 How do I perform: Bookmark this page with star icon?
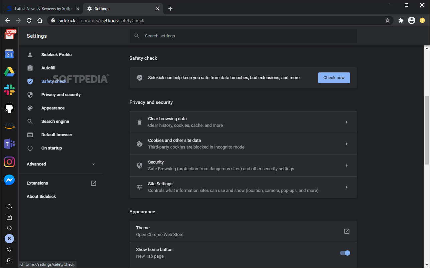[388, 20]
